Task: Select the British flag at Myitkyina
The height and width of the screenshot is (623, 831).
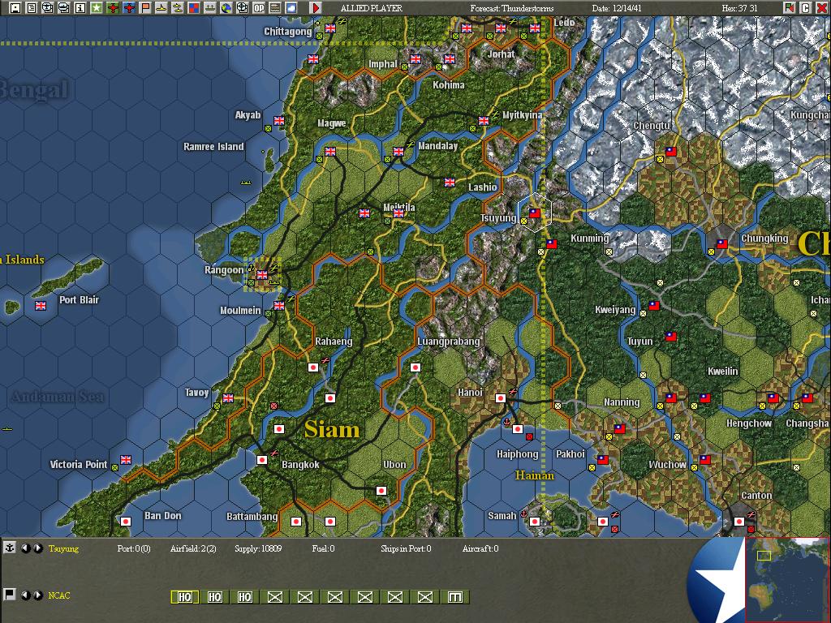Action: click(484, 121)
